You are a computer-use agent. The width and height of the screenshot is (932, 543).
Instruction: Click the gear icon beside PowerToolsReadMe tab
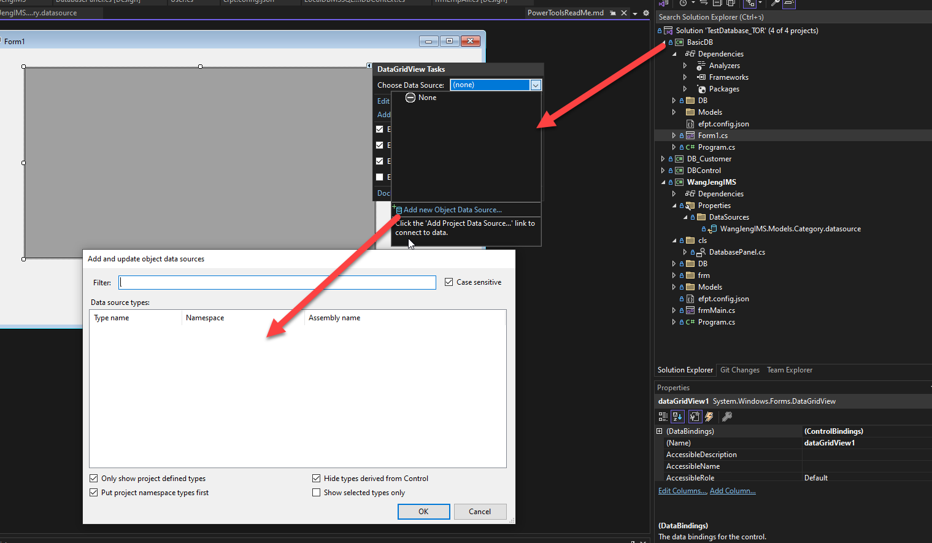pyautogui.click(x=645, y=13)
